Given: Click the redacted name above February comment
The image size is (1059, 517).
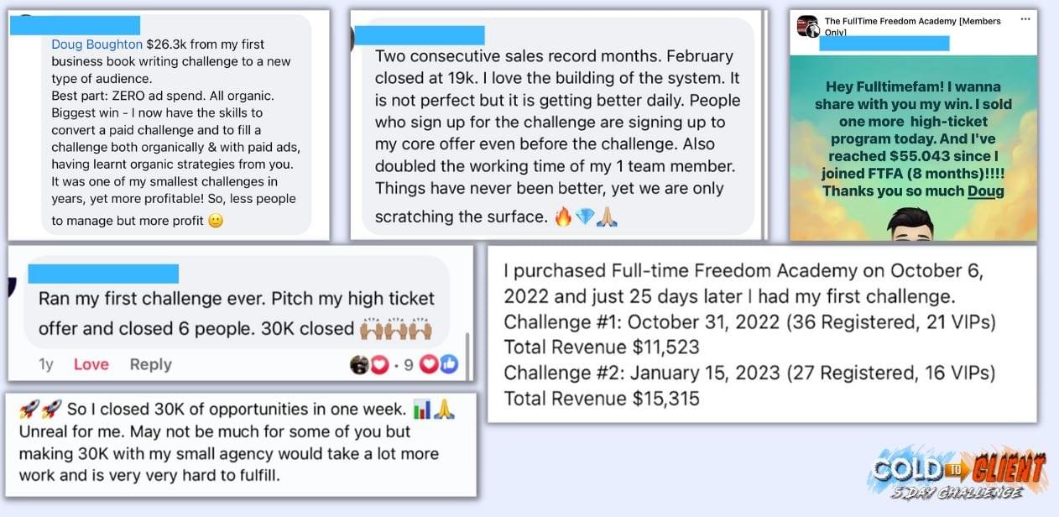Looking at the screenshot, I should click(x=420, y=35).
